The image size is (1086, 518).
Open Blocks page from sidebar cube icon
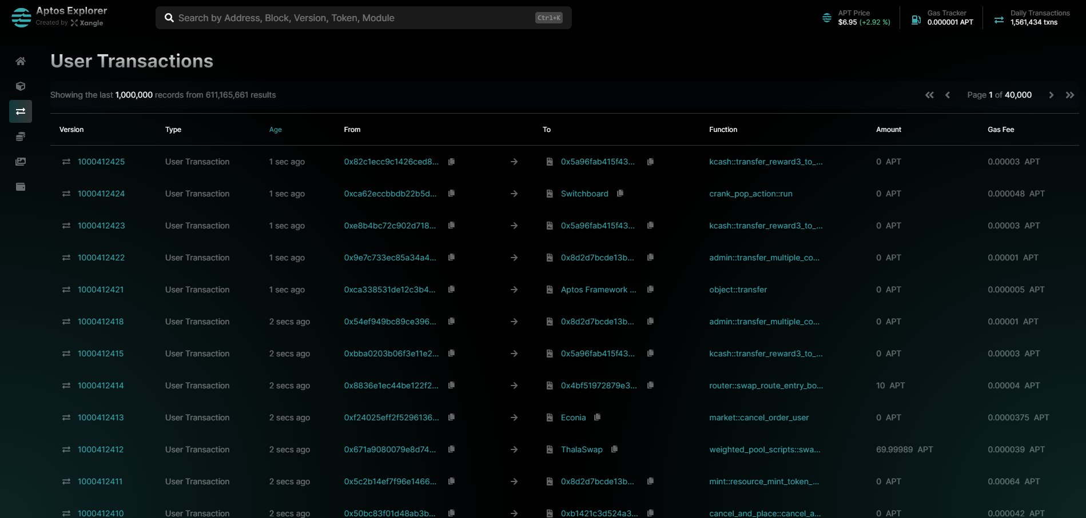21,86
